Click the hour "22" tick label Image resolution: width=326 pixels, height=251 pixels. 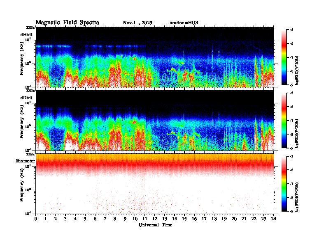pos(254,219)
